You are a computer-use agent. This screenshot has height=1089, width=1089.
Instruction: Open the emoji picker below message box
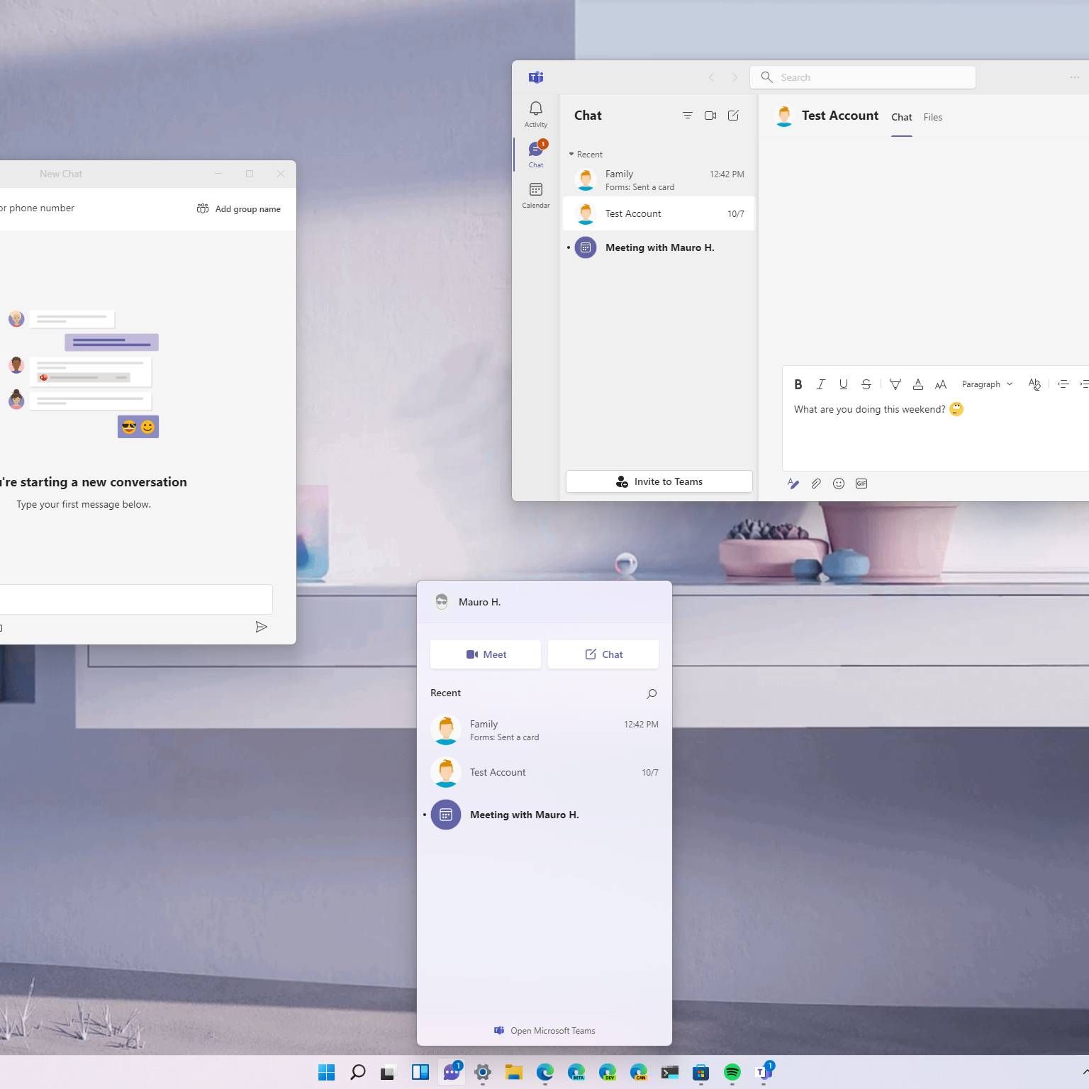[839, 484]
